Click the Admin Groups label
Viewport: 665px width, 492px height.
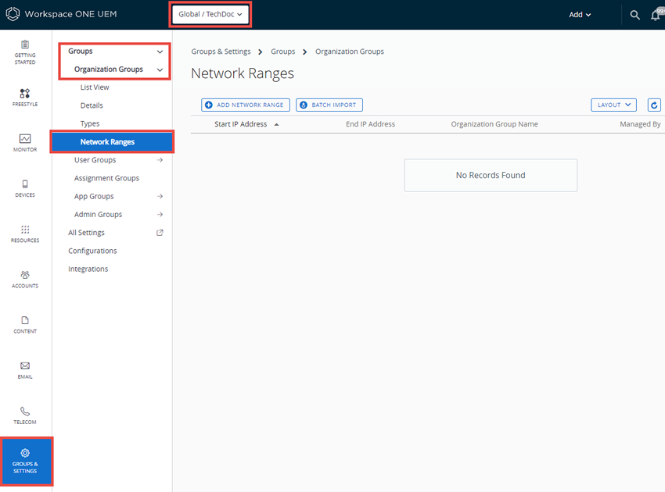(98, 215)
